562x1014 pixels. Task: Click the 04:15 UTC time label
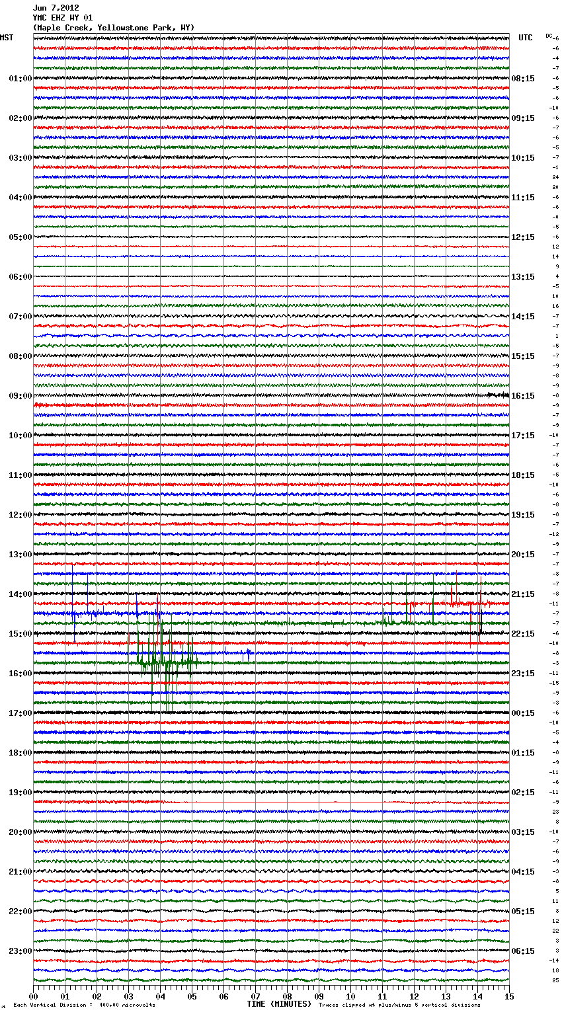point(523,872)
